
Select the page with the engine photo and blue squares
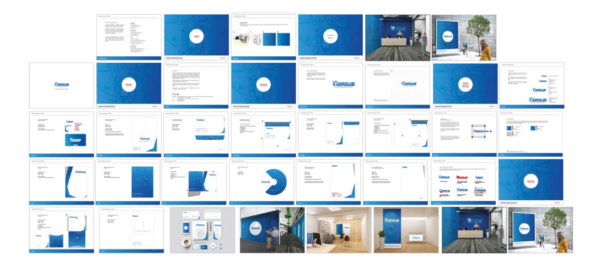(x=263, y=37)
